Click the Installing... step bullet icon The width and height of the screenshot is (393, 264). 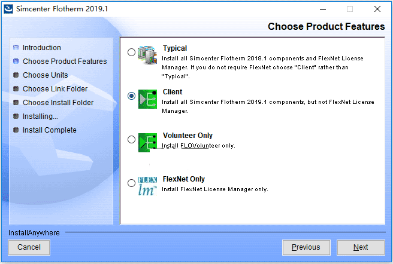click(x=16, y=116)
